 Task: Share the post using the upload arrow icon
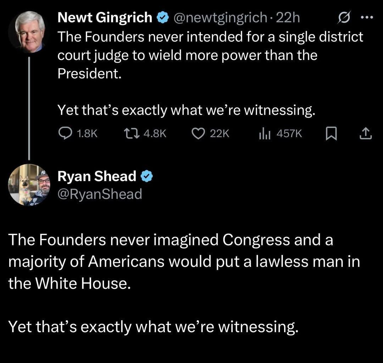[366, 134]
